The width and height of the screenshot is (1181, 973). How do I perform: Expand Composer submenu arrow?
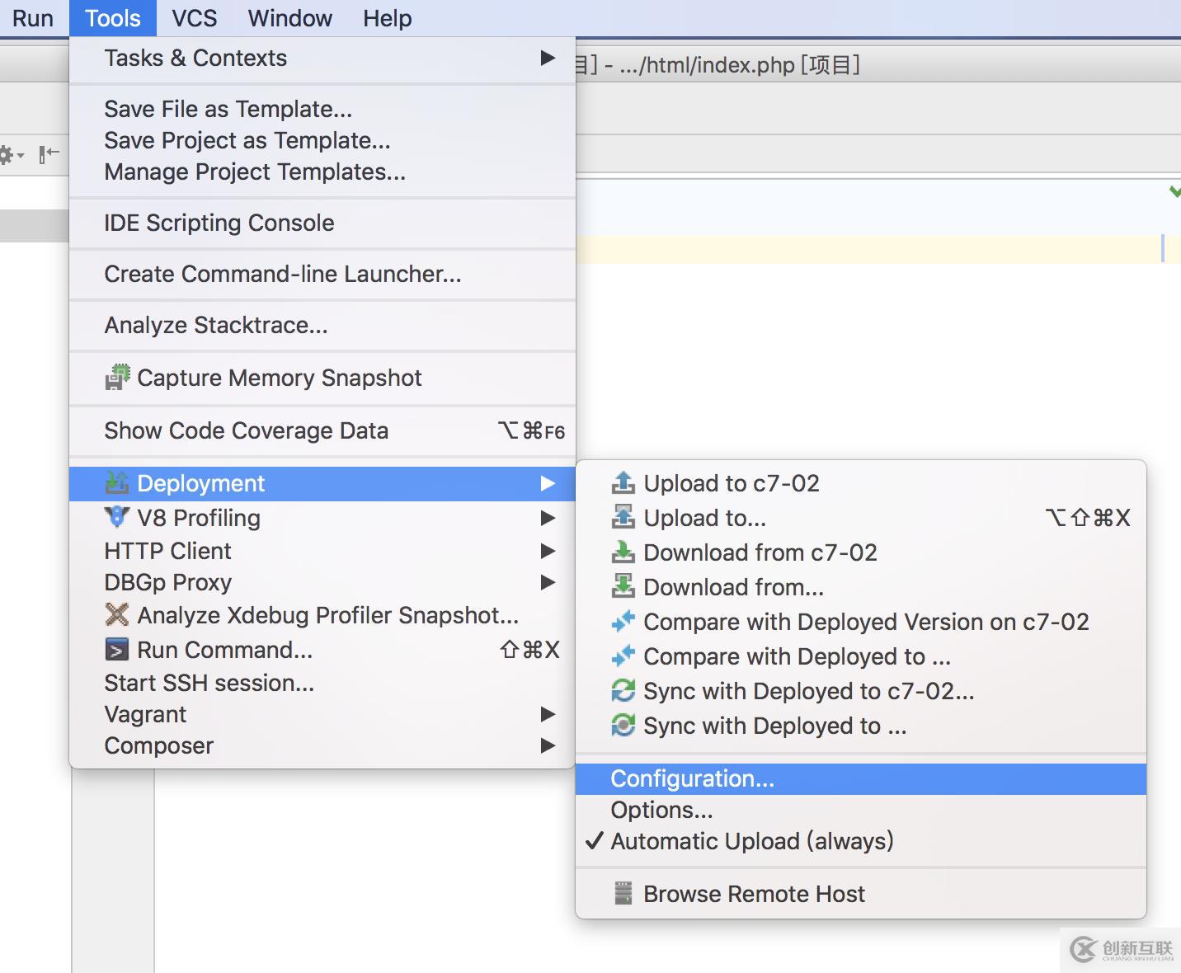pos(548,745)
